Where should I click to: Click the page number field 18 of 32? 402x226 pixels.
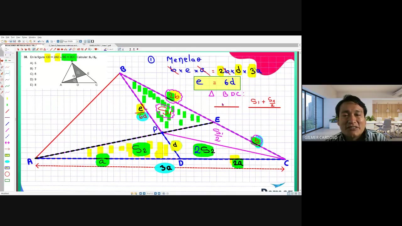click(149, 193)
